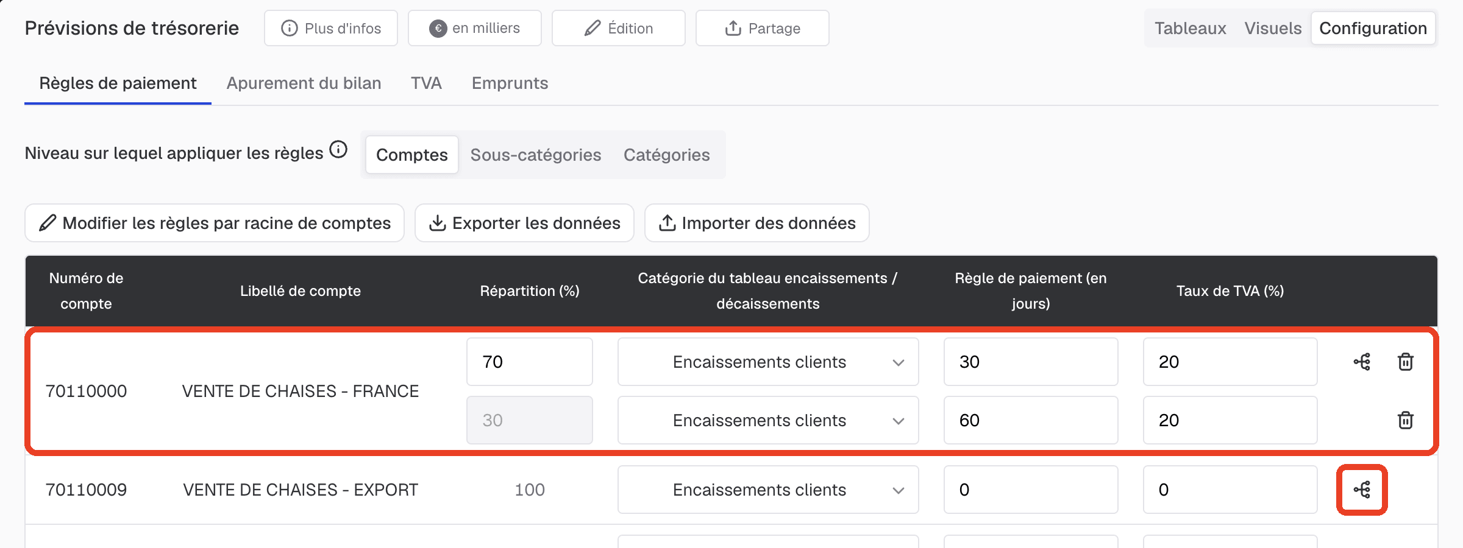Click the split-rule icon on the 70110000 row

pyautogui.click(x=1362, y=362)
